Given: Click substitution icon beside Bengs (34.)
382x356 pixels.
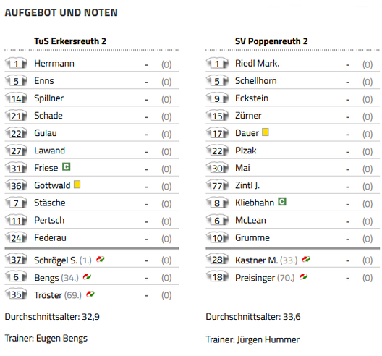Looking at the screenshot, I should tap(87, 276).
